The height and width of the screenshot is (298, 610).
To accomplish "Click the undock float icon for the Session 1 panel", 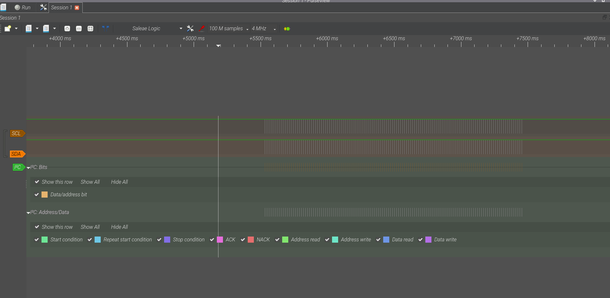I will point(605,17).
